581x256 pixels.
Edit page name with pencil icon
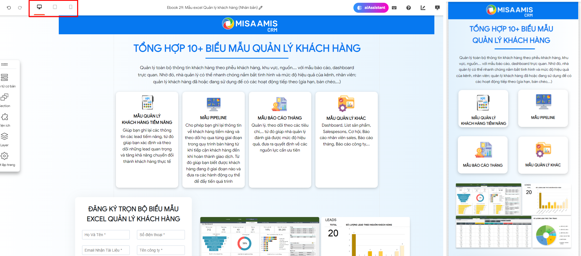261,8
